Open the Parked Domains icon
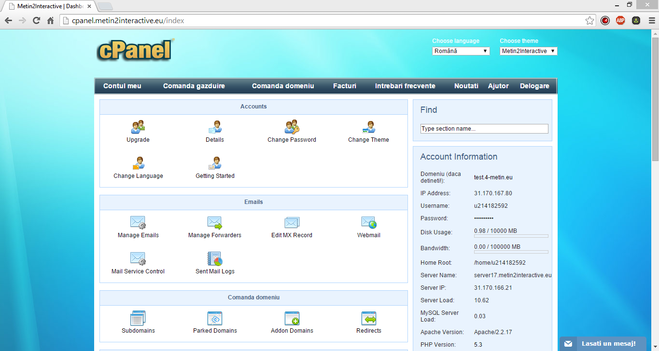The height and width of the screenshot is (351, 659). (x=215, y=318)
